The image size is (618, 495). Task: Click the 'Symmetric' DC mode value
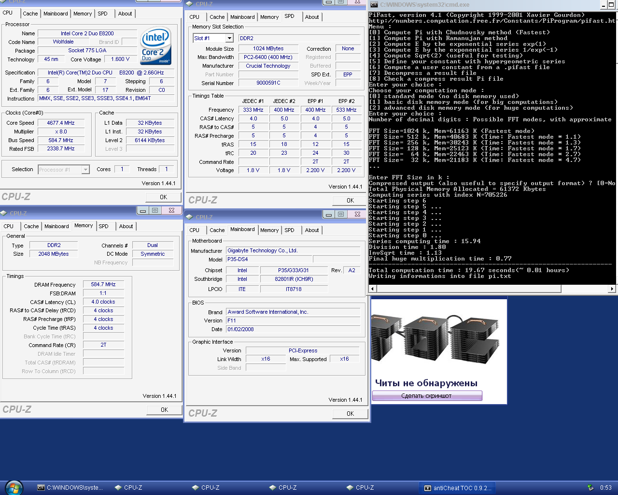pos(153,254)
